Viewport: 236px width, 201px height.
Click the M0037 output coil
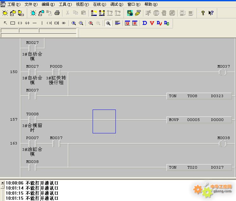(223, 72)
